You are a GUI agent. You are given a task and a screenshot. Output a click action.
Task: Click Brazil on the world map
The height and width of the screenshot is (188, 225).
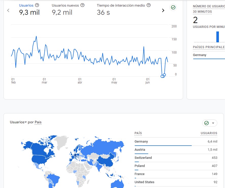click(x=54, y=179)
